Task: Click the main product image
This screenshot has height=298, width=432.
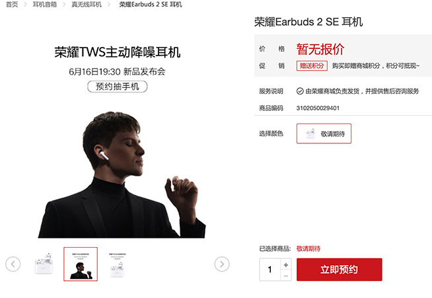Action: [x=118, y=141]
